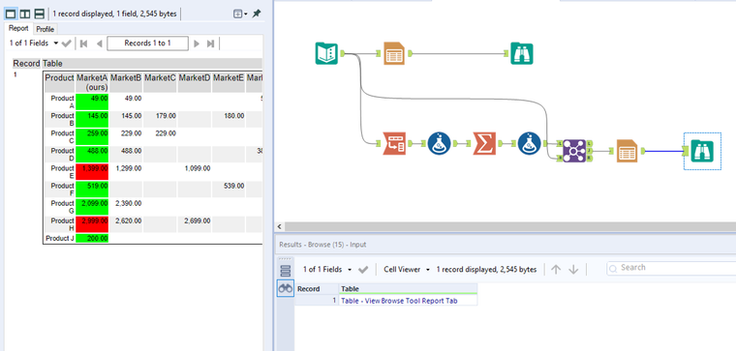This screenshot has height=351, width=736.
Task: Select the Transpose tool on canvas
Action: tap(394, 143)
